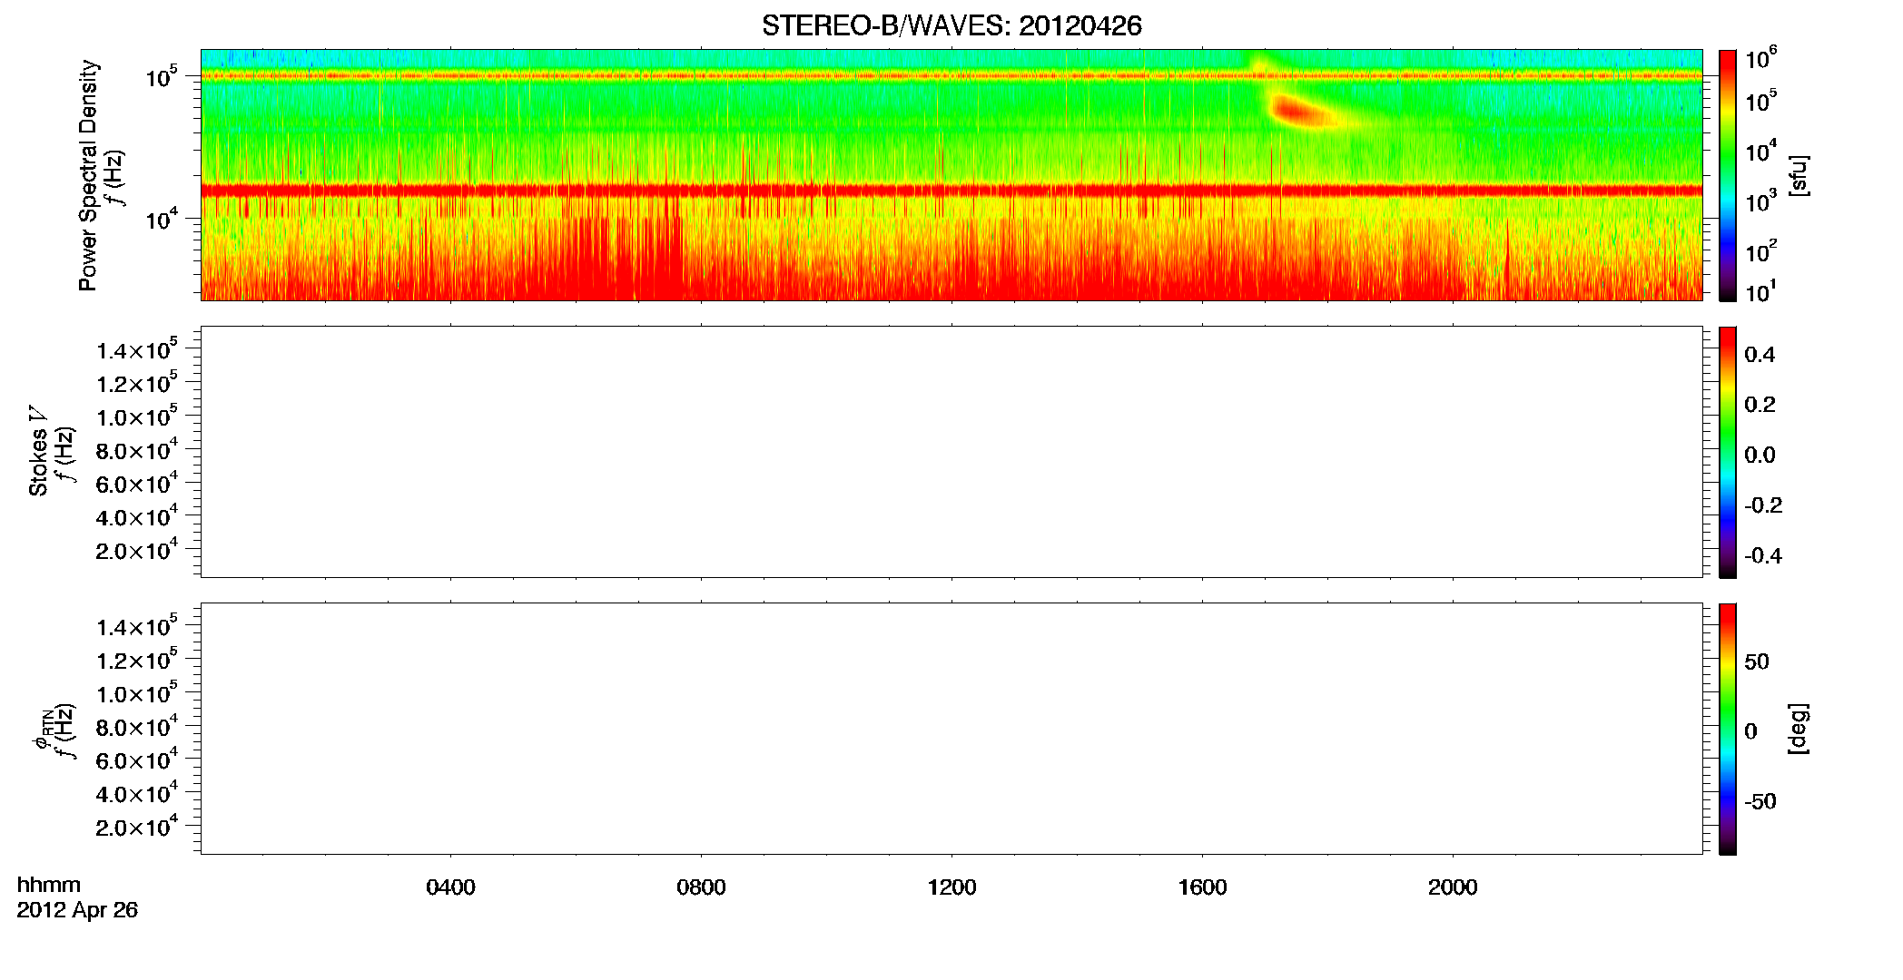The image size is (1903, 980).
Task: Click the 1600 time axis label
Action: pos(1202,887)
